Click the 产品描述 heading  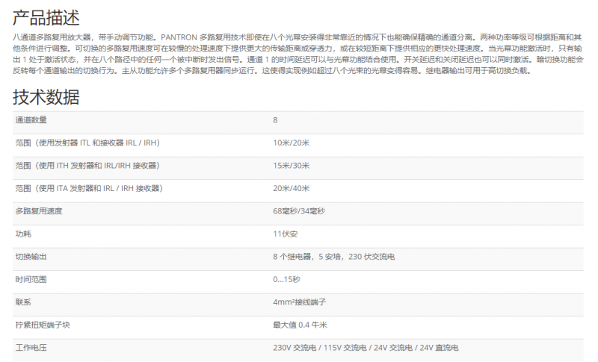coord(46,17)
